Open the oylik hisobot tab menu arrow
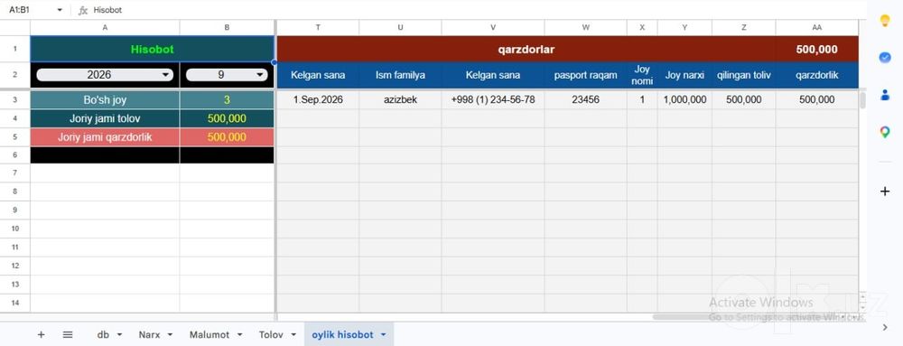 [384, 334]
